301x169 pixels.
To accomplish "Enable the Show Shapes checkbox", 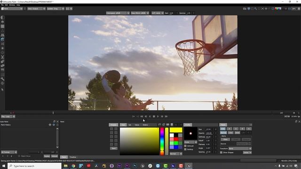I will point(221,152).
